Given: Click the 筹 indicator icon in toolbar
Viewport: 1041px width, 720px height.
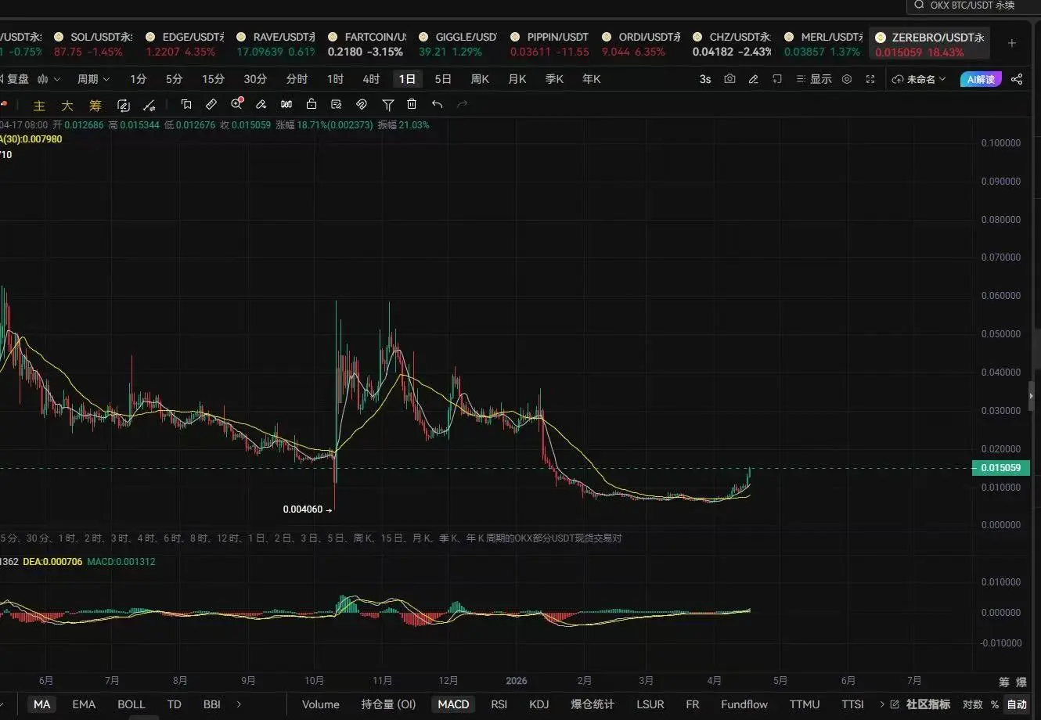Looking at the screenshot, I should (x=95, y=106).
